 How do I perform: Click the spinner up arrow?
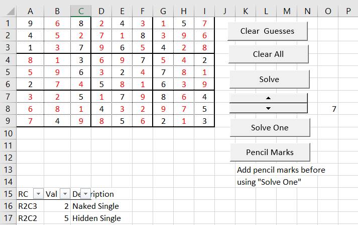click(x=269, y=98)
